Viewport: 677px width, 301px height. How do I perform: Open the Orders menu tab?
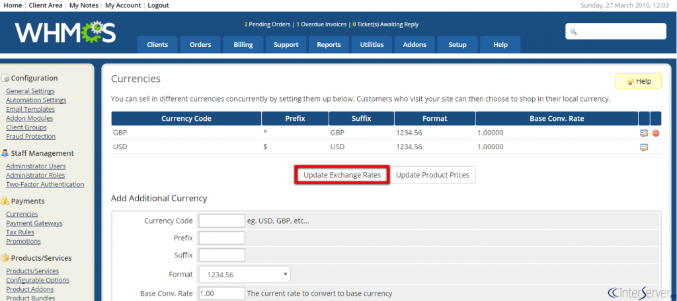point(200,44)
